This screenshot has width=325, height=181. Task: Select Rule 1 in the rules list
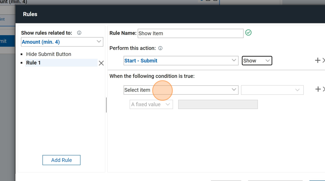34,63
